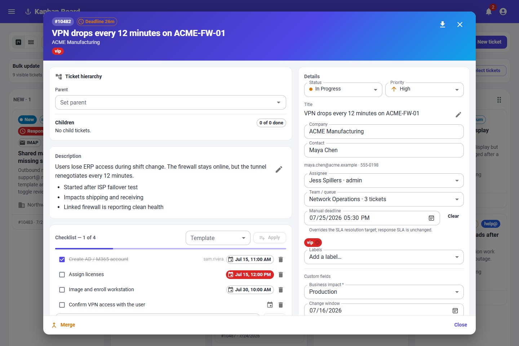Click the overdue chip 'Jul 15, 12:00 PM'
519x346 pixels.
pyautogui.click(x=250, y=275)
